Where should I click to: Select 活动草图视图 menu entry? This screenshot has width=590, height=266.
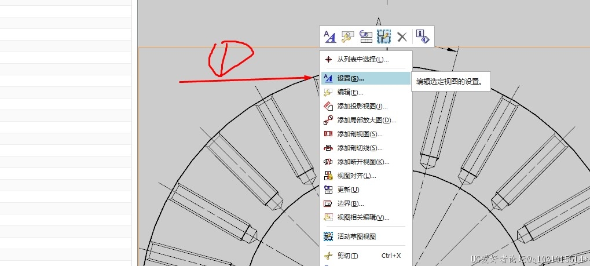tap(366, 236)
